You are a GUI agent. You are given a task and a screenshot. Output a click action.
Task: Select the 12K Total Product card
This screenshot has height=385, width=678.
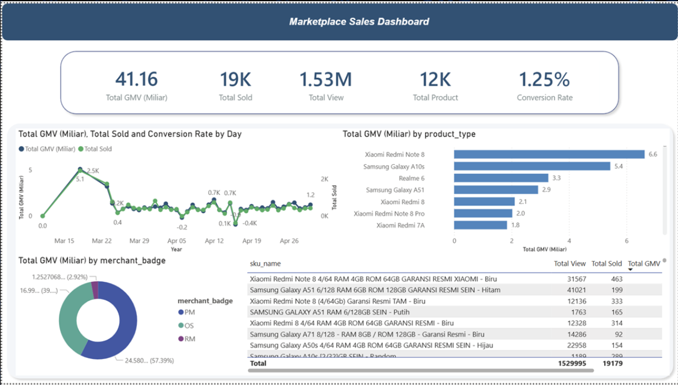[435, 85]
